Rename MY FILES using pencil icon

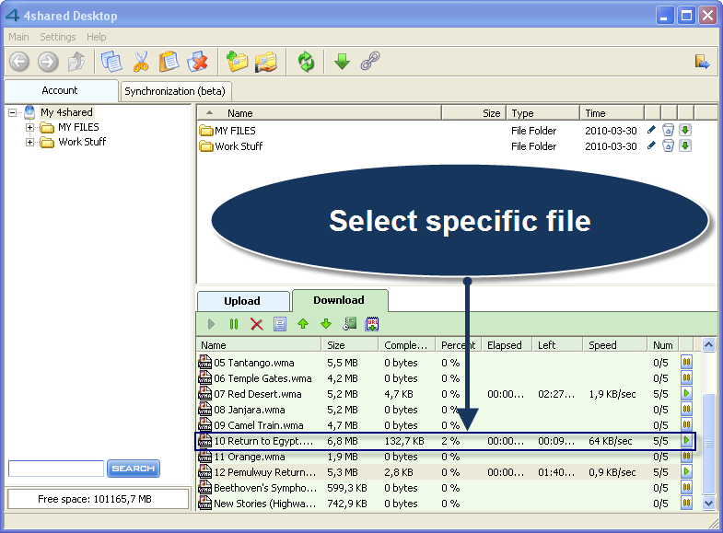[x=651, y=130]
